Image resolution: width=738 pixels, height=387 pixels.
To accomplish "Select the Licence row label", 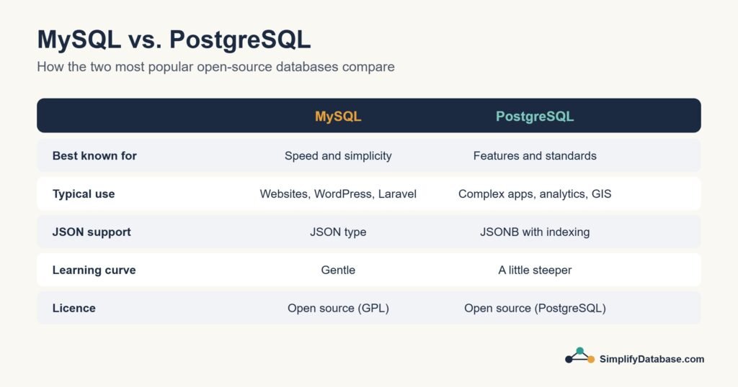I will 74,308.
